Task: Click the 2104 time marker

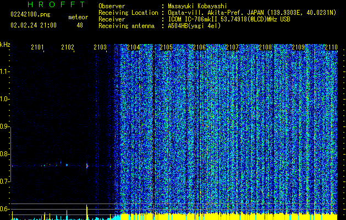Action: point(133,47)
